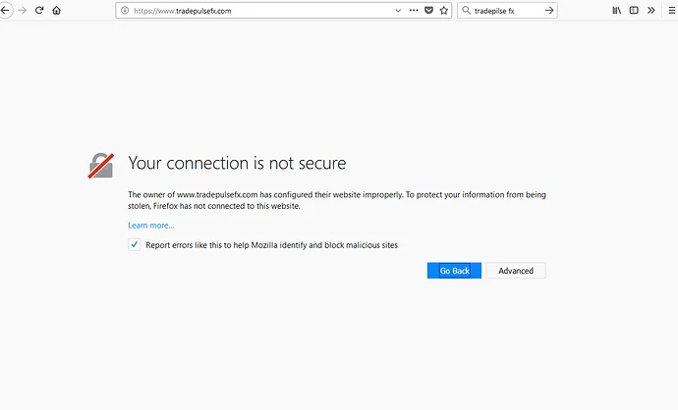Screen dimensions: 678x410
Task: Click the tradepulsefx URL address field
Action: [255, 10]
